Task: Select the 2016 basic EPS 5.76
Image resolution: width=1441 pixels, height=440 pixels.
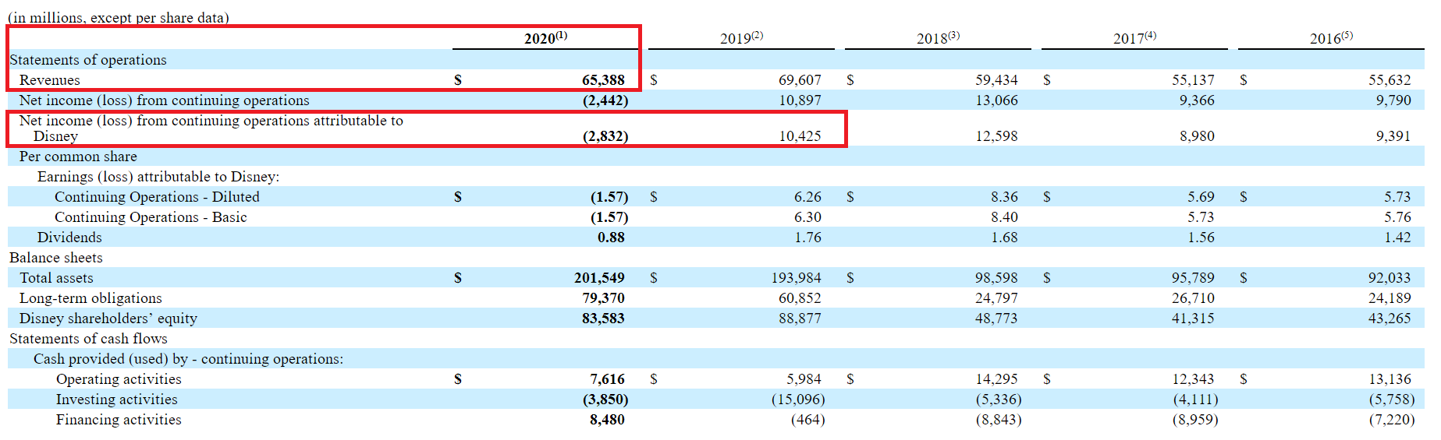Action: (1397, 217)
